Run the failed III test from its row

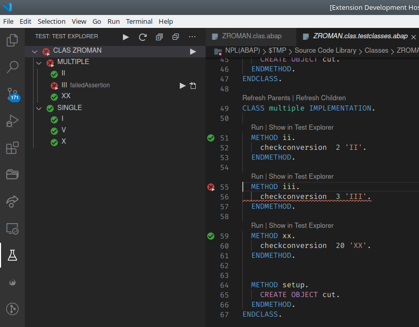pyautogui.click(x=182, y=85)
